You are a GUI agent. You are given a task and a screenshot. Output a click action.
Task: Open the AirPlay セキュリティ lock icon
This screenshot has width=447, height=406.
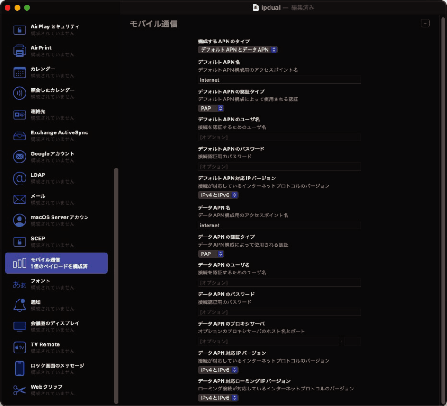(19, 30)
